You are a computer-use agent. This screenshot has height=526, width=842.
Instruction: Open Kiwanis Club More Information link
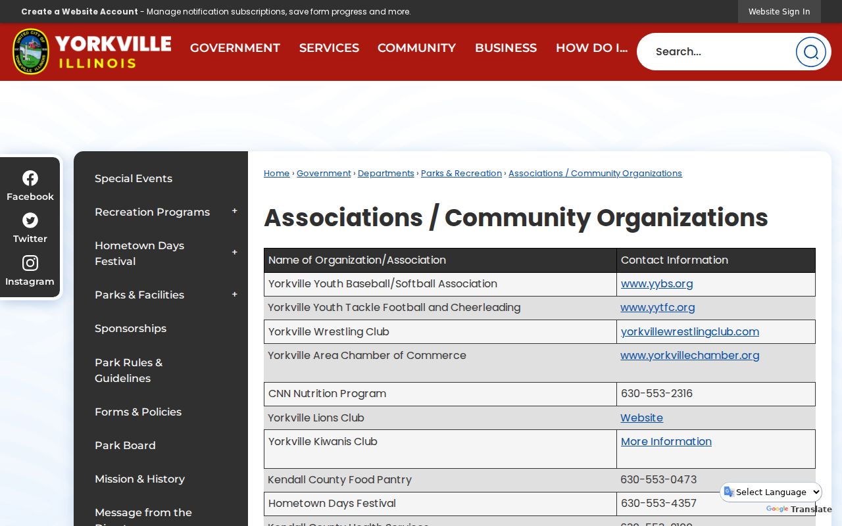pyautogui.click(x=666, y=442)
